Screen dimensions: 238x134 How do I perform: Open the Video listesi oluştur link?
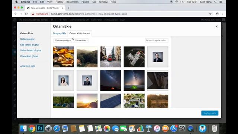30,51
